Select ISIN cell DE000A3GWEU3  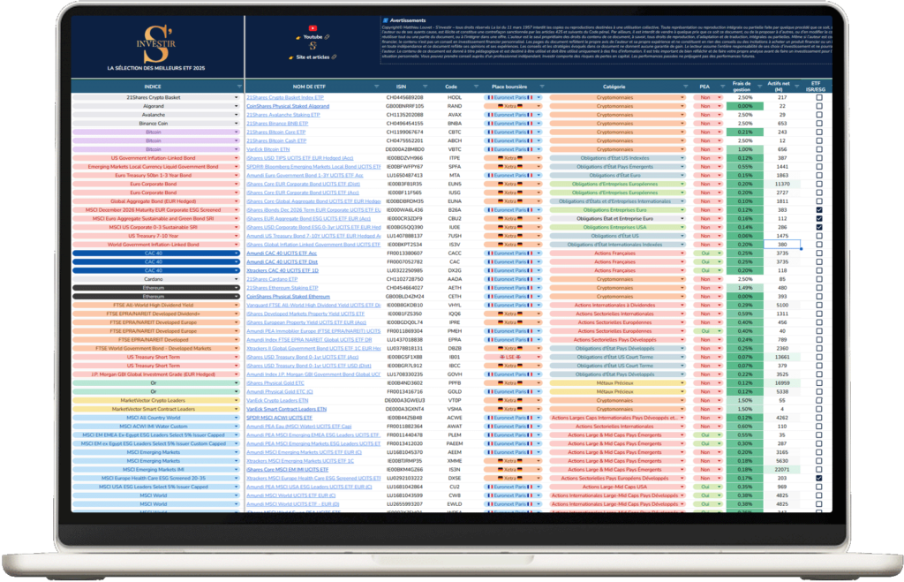404,400
